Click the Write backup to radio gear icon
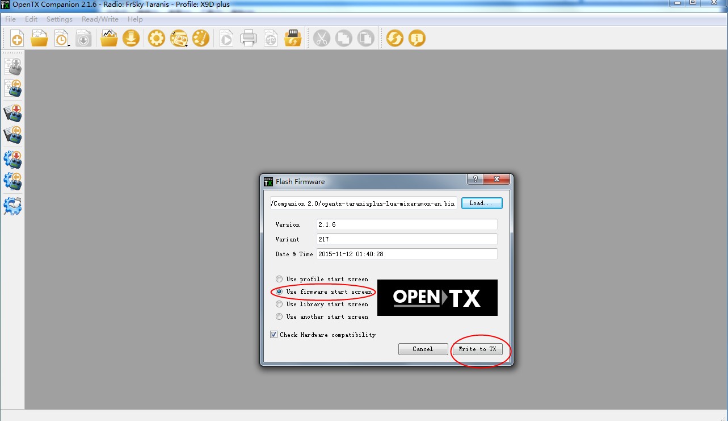 click(12, 159)
